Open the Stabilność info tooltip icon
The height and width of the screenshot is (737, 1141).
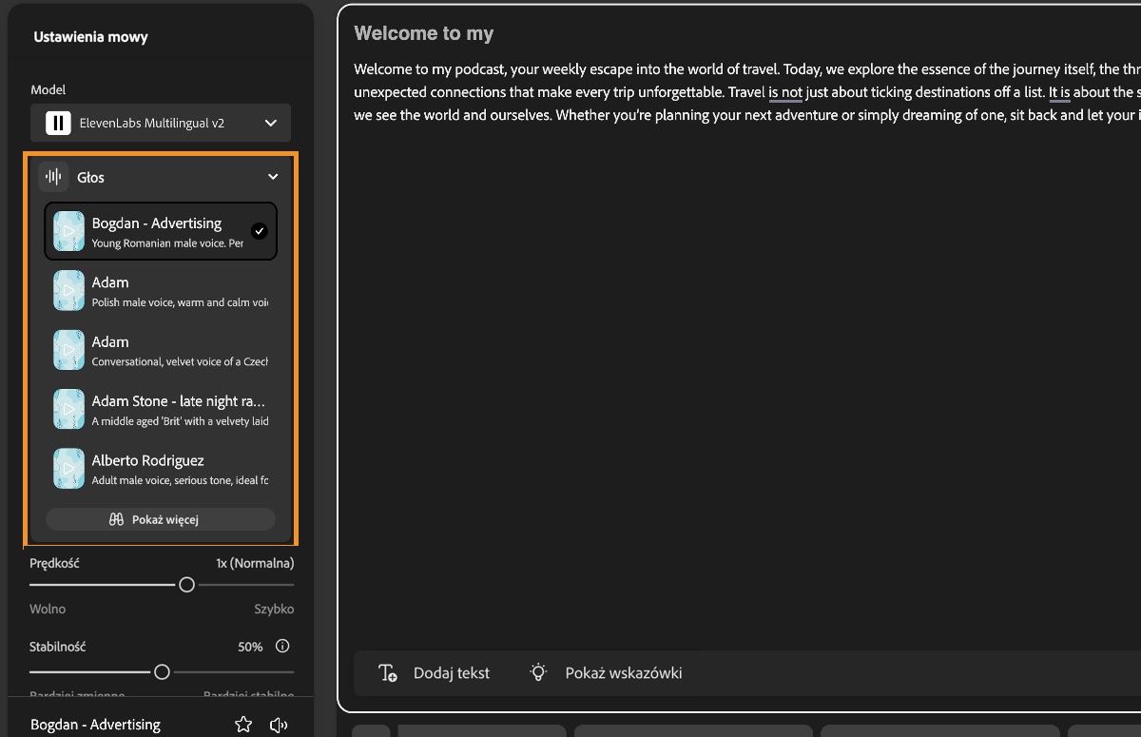point(281,646)
